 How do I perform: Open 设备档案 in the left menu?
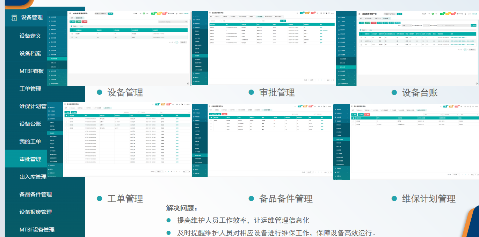(x=30, y=53)
